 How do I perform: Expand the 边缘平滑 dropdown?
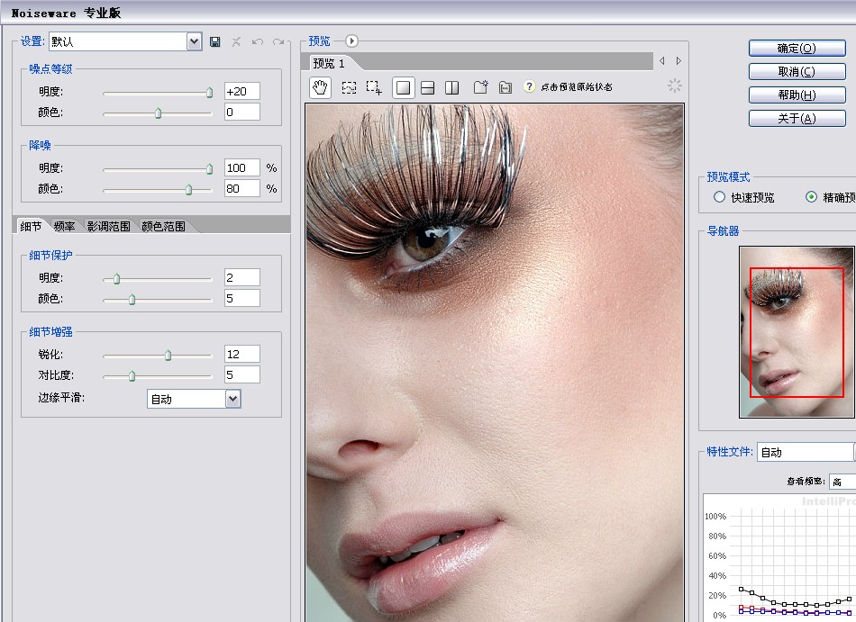click(x=232, y=399)
